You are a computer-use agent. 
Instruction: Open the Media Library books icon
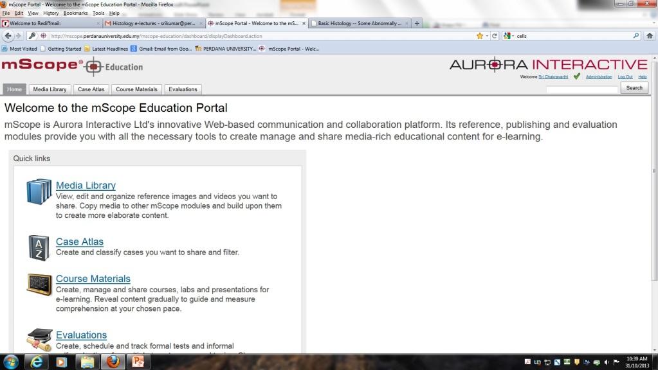[39, 191]
